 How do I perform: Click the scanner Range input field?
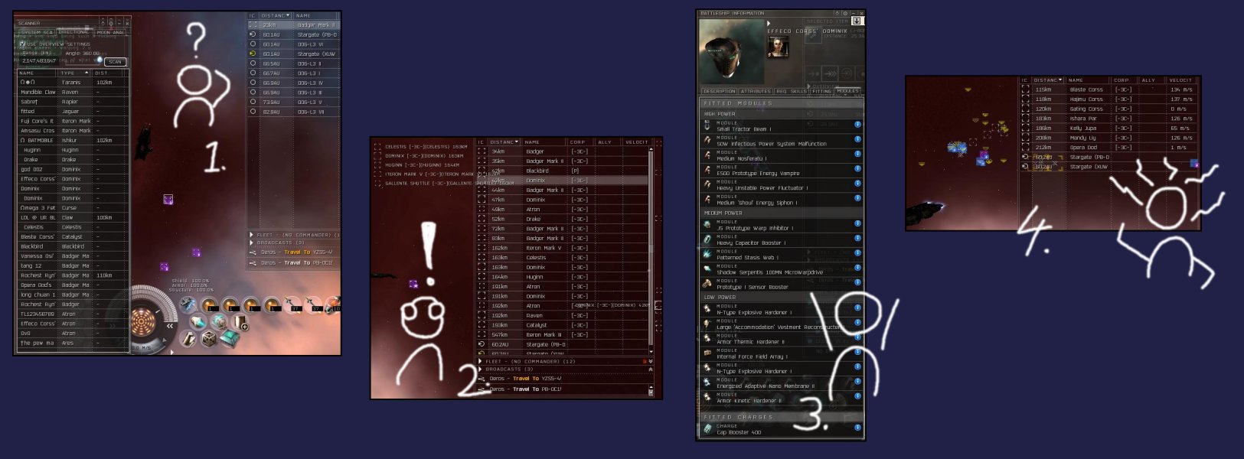(40, 60)
